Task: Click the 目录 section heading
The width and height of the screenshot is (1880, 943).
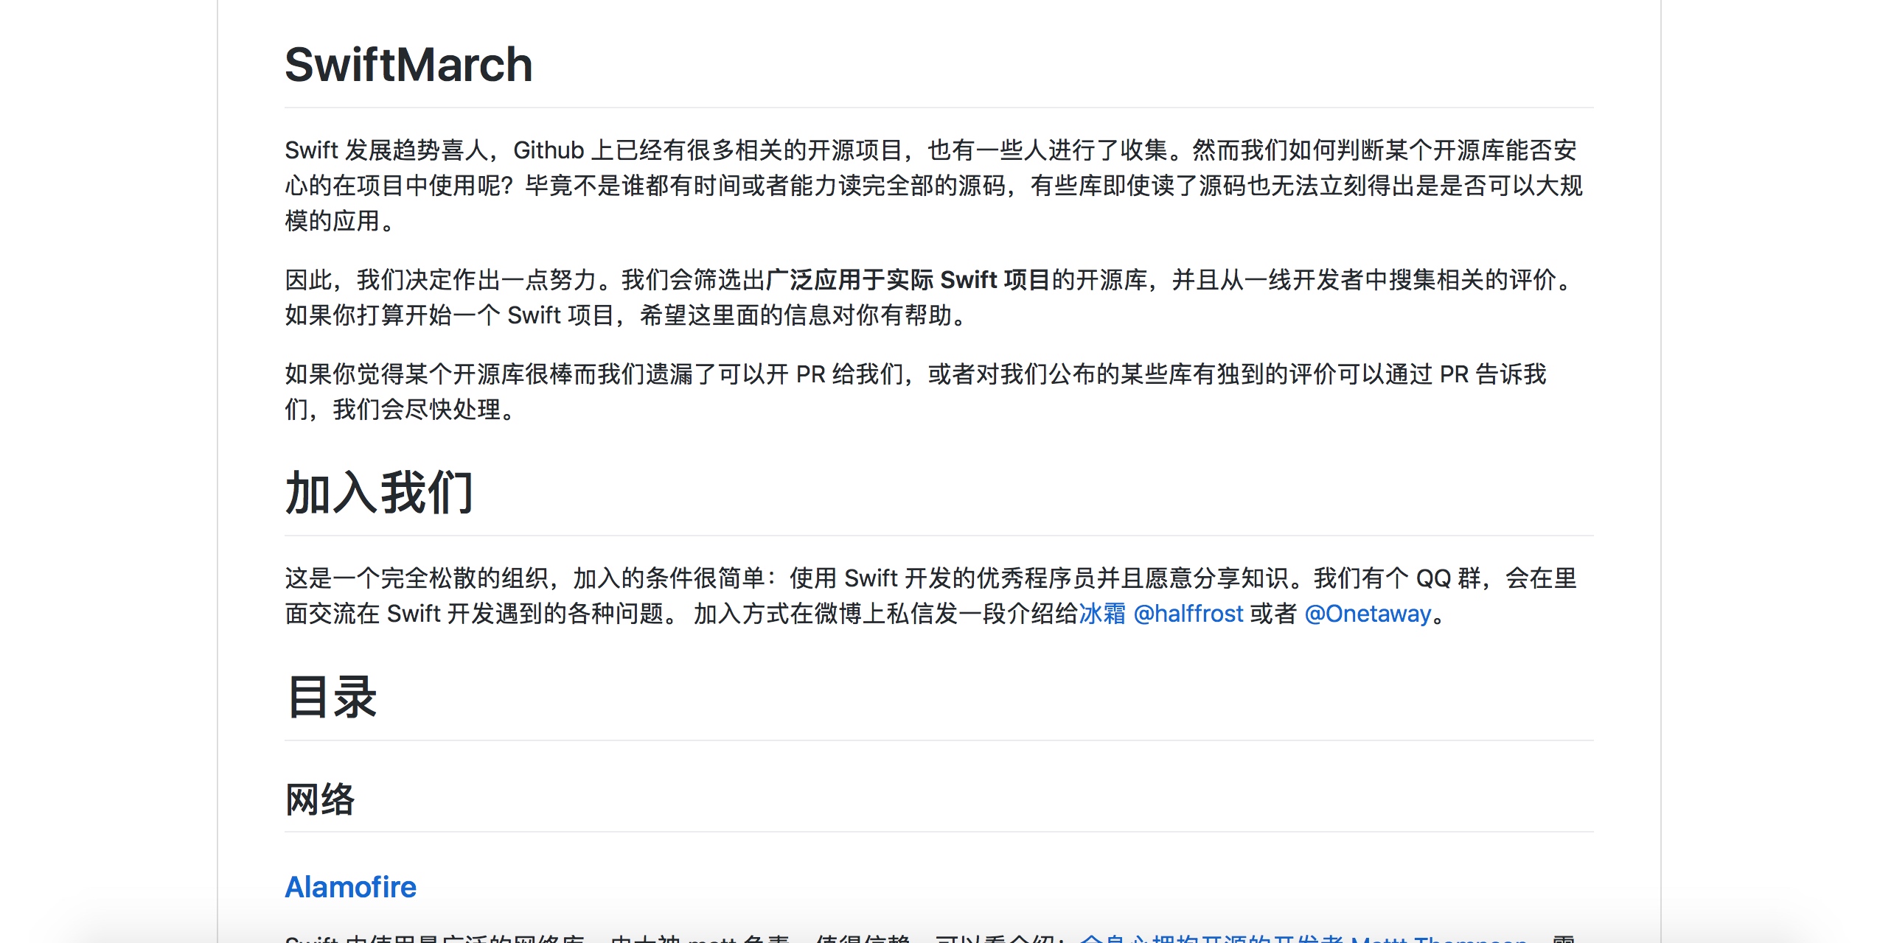Action: 332,697
